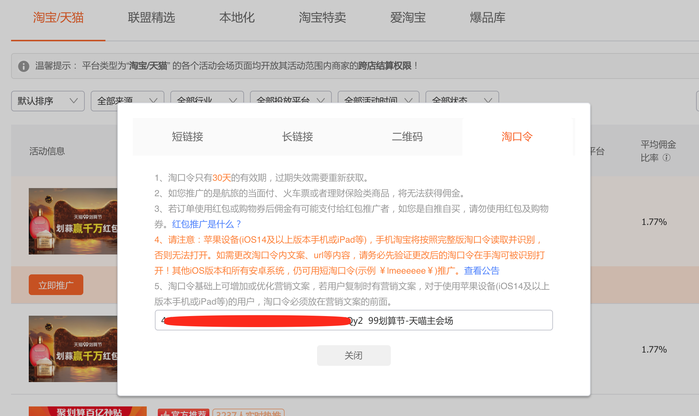Viewport: 699px width, 416px height.
Task: Open the 爱淘宝 tab
Action: click(408, 18)
